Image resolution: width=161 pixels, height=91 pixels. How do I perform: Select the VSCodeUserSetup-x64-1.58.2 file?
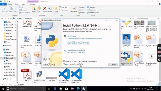click(x=76, y=76)
